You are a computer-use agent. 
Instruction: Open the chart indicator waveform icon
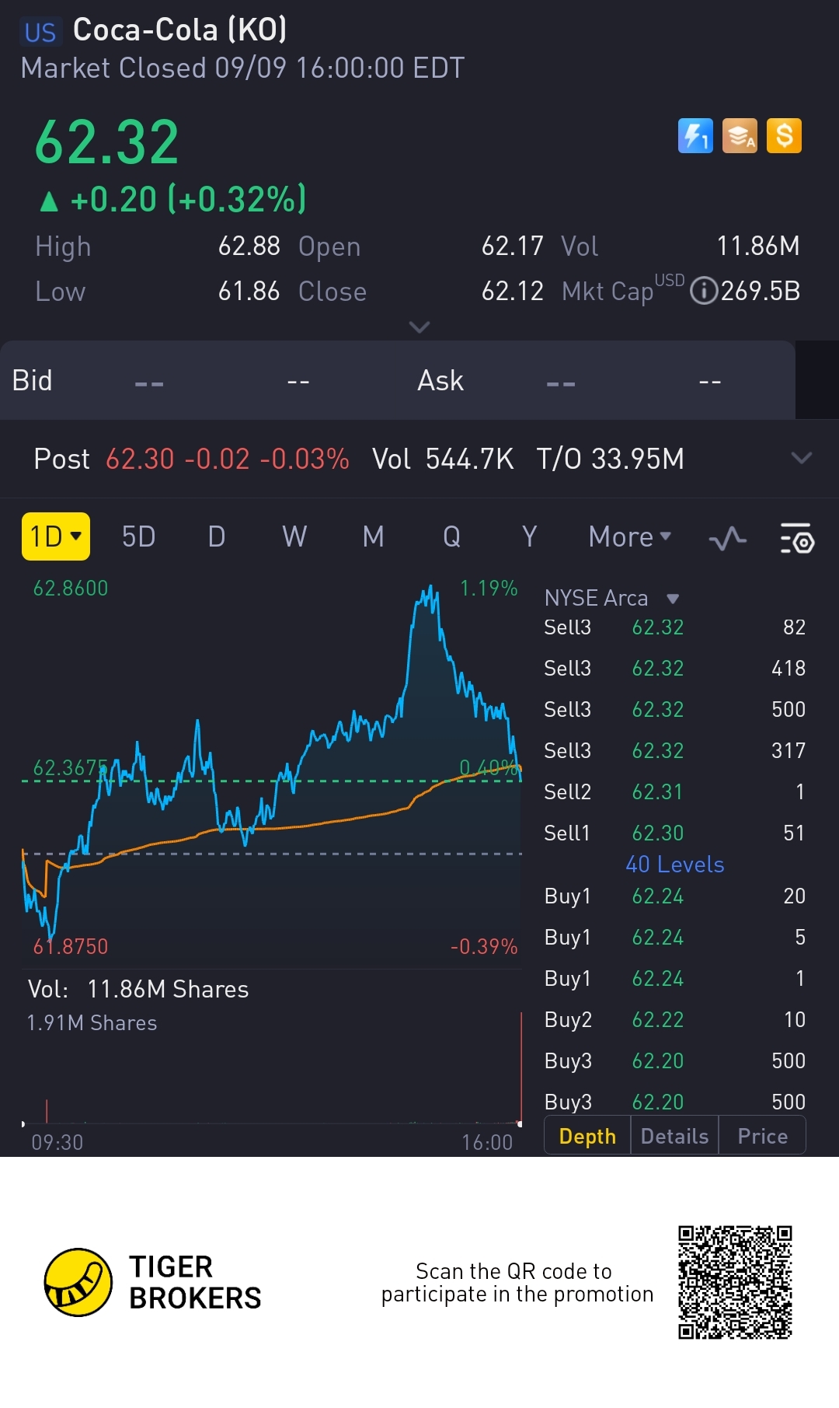[x=728, y=538]
